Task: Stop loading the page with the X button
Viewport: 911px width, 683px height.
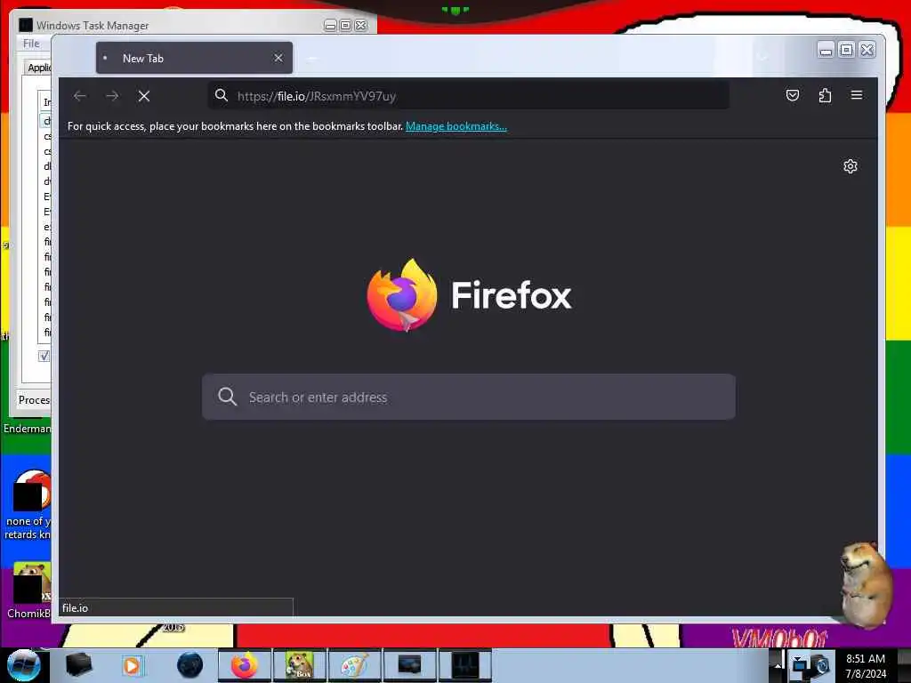Action: tap(144, 96)
